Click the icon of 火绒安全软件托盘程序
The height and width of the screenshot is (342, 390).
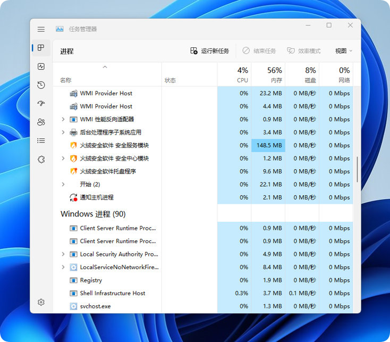pyautogui.click(x=73, y=171)
